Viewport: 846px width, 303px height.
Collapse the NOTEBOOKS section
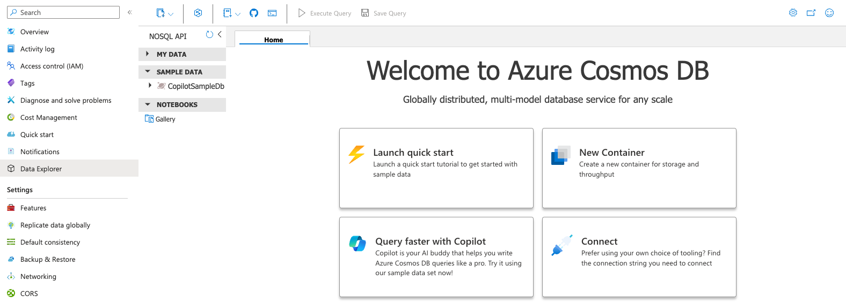pos(148,104)
